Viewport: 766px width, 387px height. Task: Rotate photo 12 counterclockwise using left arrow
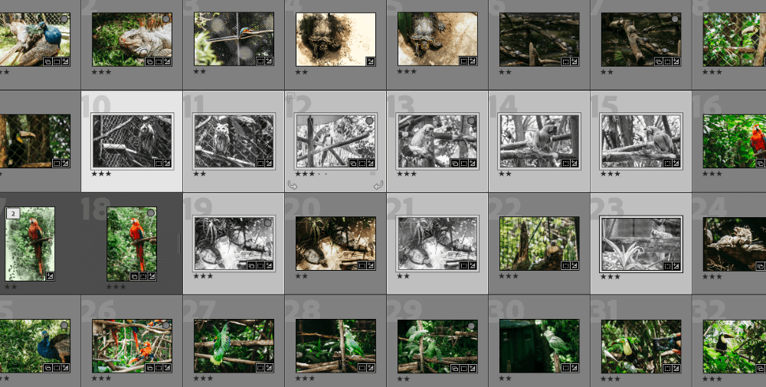point(292,184)
